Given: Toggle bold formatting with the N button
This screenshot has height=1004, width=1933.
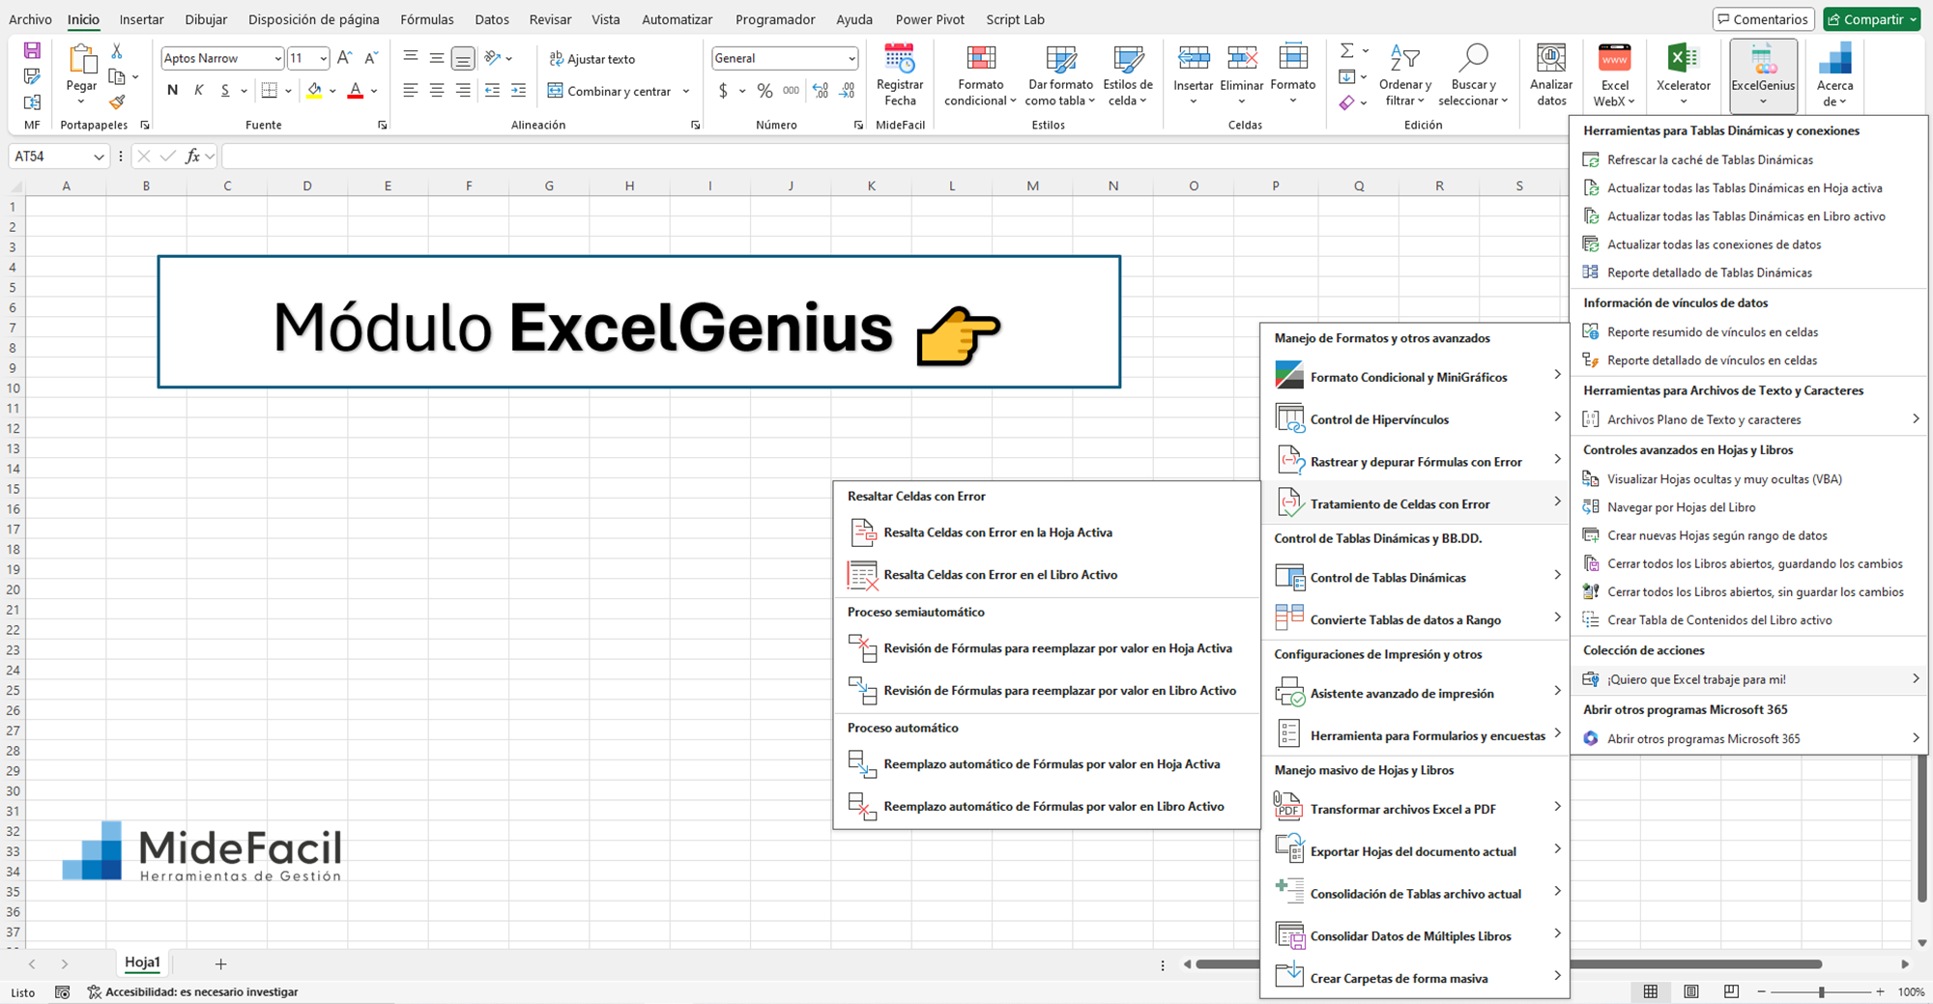Looking at the screenshot, I should tap(172, 91).
